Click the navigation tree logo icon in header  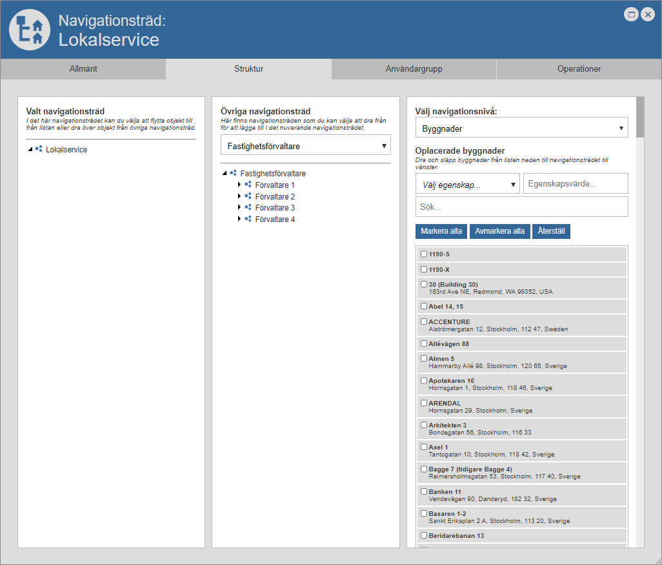[29, 30]
